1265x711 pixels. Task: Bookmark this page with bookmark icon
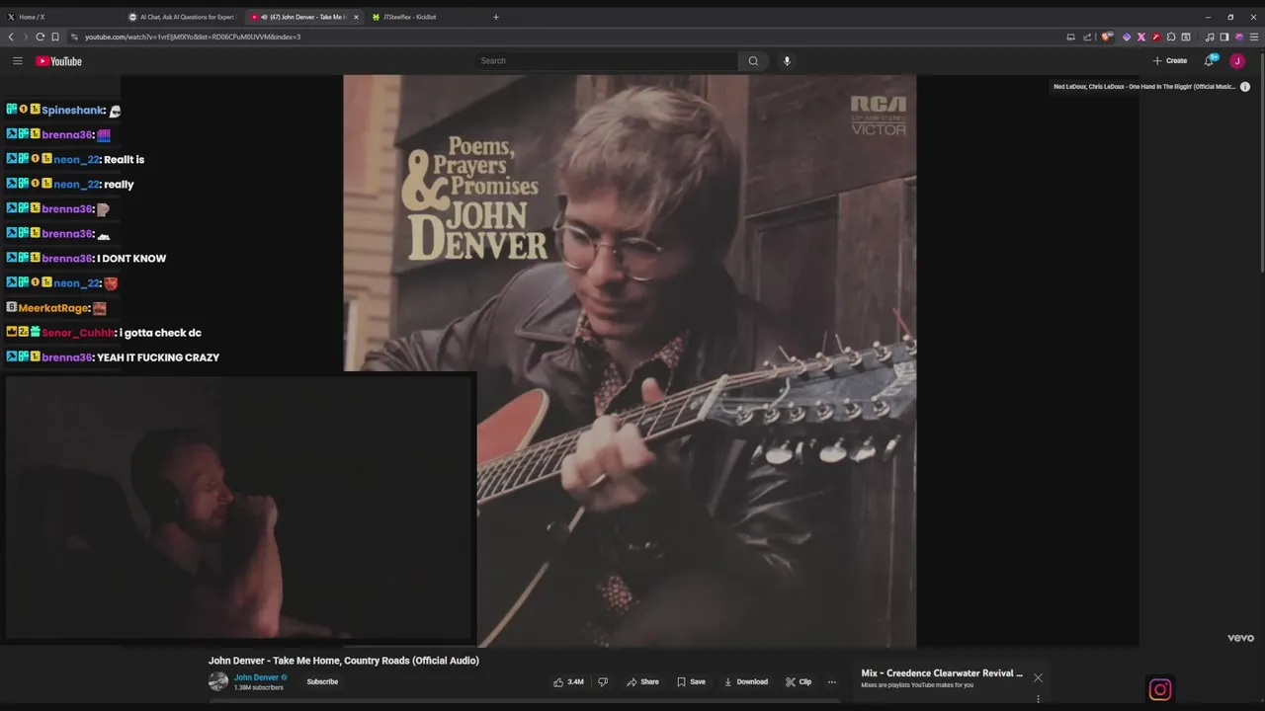[55, 37]
